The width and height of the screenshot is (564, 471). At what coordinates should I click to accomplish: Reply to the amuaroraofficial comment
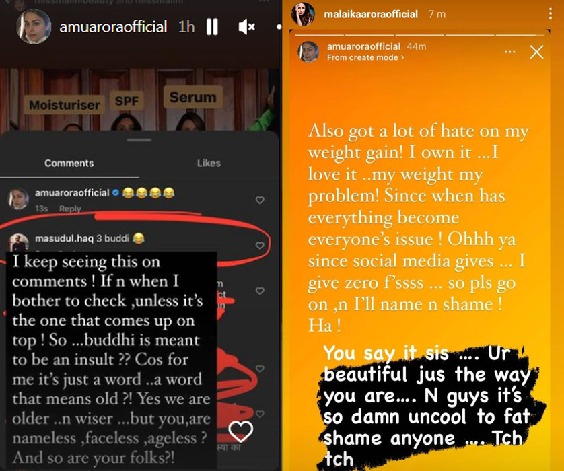(x=70, y=209)
